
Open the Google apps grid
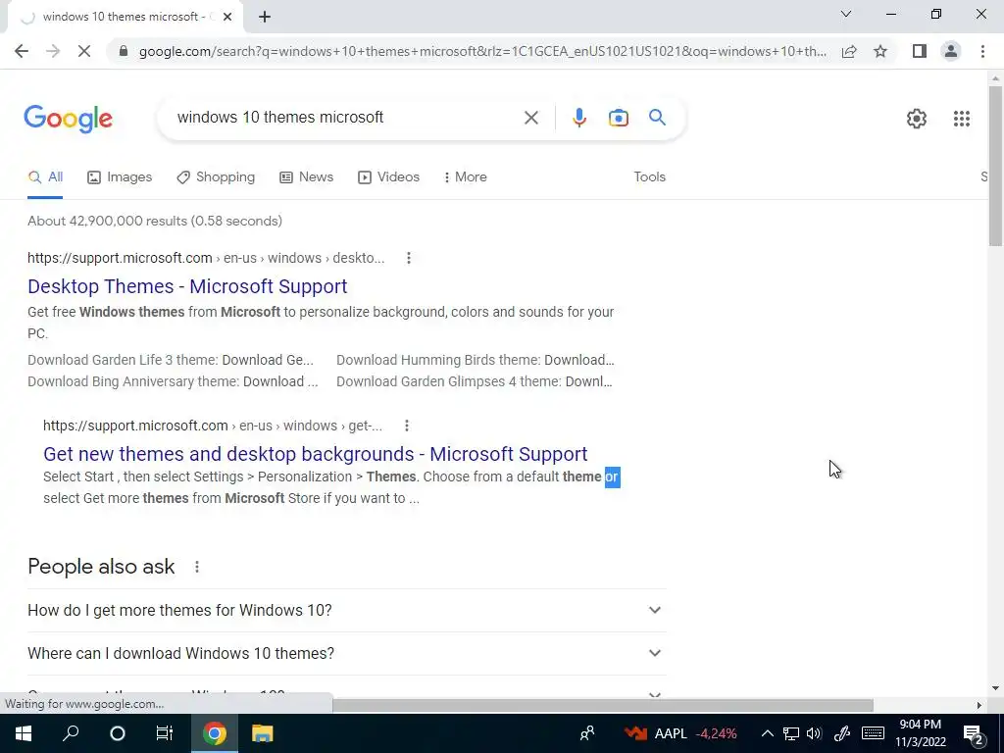tap(961, 119)
